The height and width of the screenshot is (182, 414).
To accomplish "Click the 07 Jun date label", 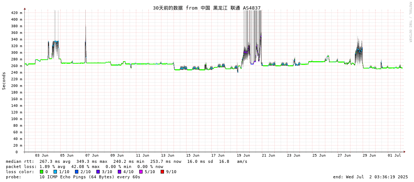I will coord(92,155).
